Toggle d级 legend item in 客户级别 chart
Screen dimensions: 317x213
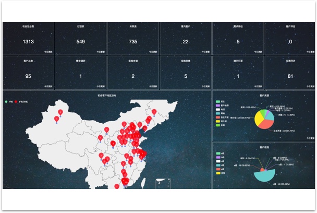click(220, 165)
